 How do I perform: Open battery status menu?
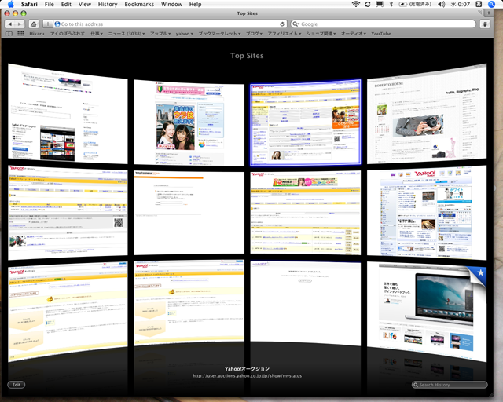click(415, 4)
